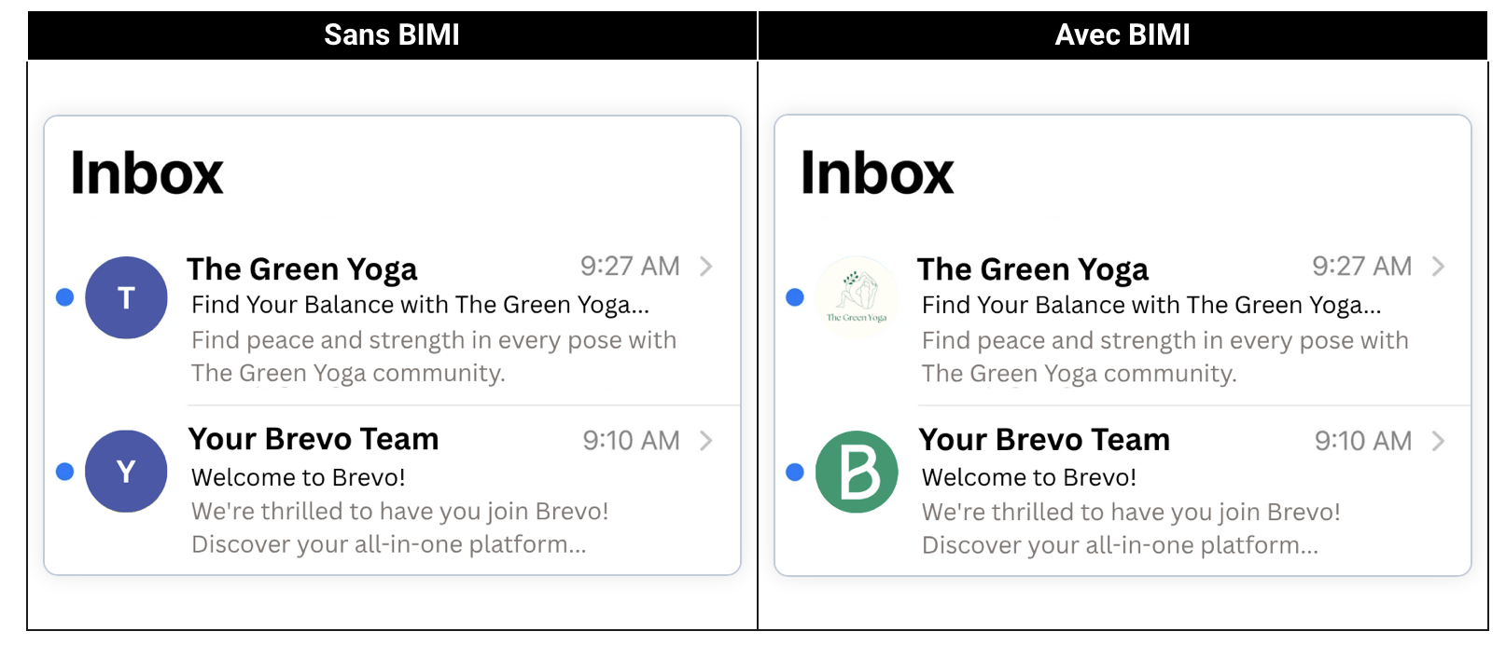Click the Inbox title in the Sans BIMI panel

click(x=147, y=173)
